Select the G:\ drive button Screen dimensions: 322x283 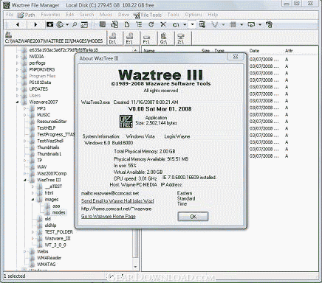coord(163,38)
